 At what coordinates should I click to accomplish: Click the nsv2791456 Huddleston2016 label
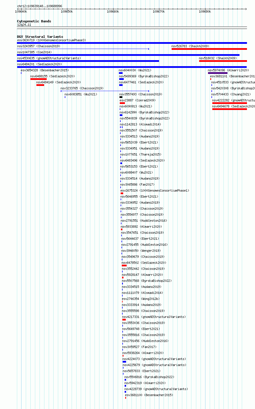(146, 341)
